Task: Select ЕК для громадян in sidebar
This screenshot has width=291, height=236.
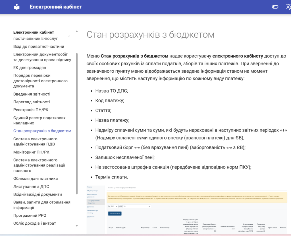Action: [x=30, y=68]
